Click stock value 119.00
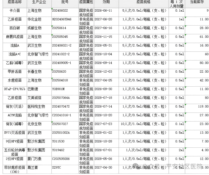Screen dimensions: 209x175 click(x=203, y=107)
